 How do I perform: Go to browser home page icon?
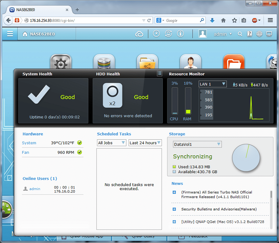click(223, 20)
